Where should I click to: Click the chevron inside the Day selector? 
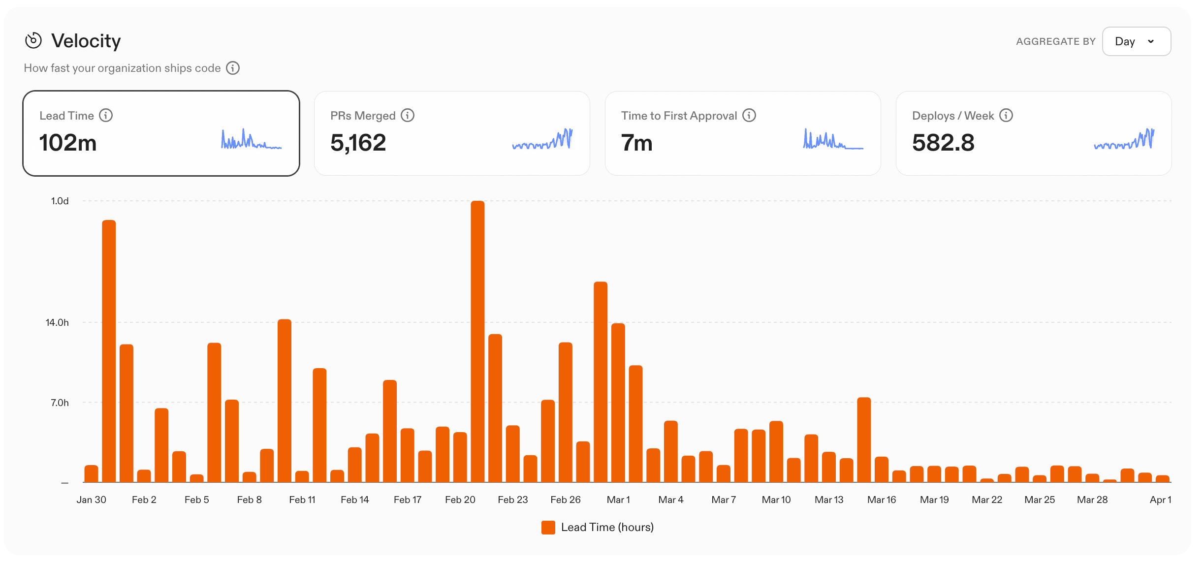pos(1151,42)
